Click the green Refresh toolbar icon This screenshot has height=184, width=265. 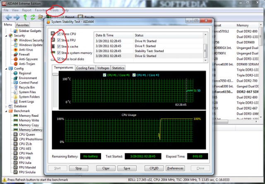coord(33,17)
